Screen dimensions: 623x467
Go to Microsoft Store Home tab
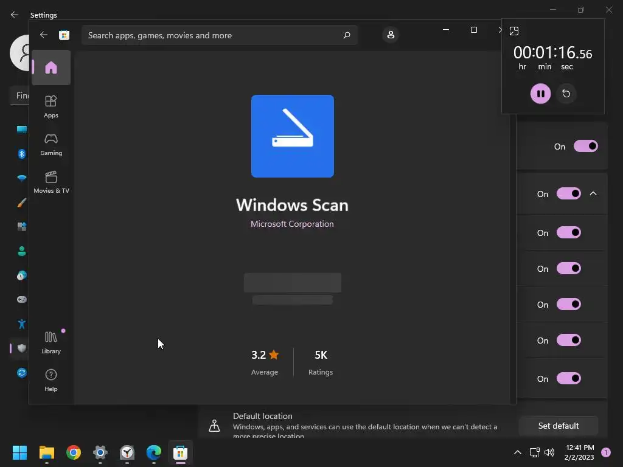pyautogui.click(x=51, y=67)
